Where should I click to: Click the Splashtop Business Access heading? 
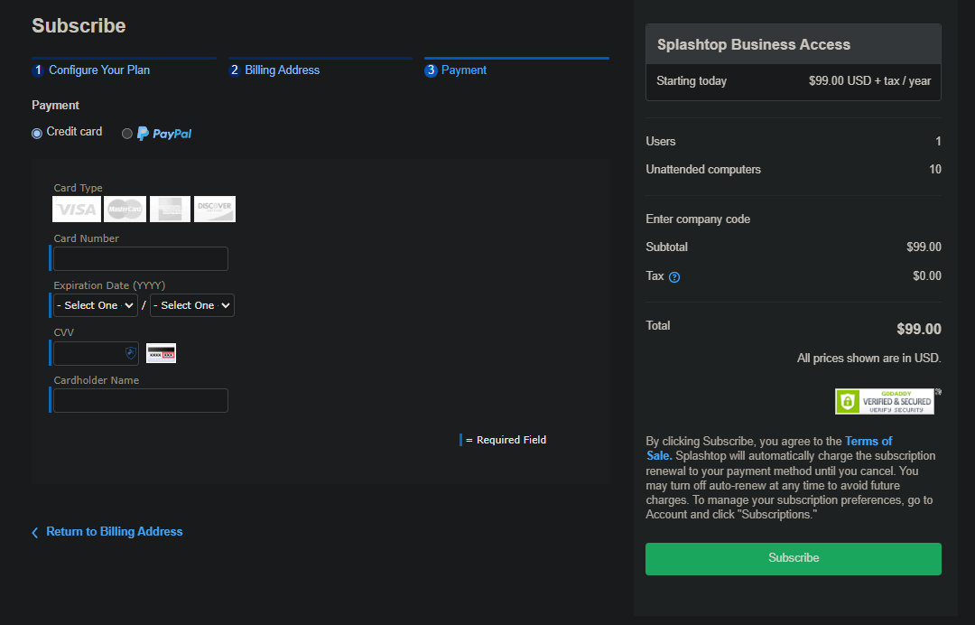click(754, 45)
